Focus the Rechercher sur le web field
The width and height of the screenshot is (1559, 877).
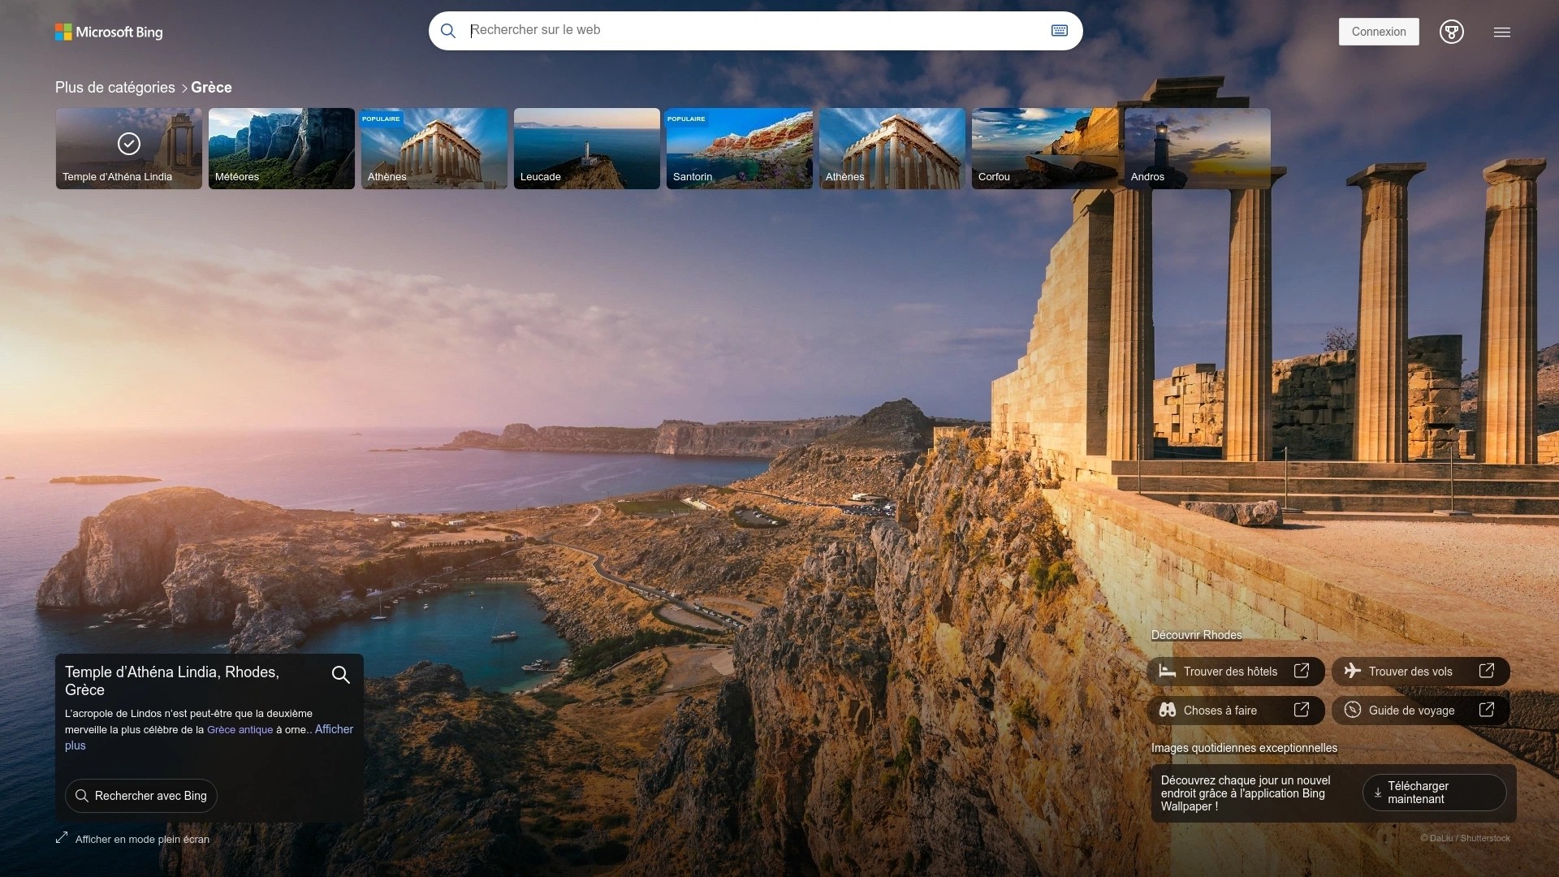755,31
